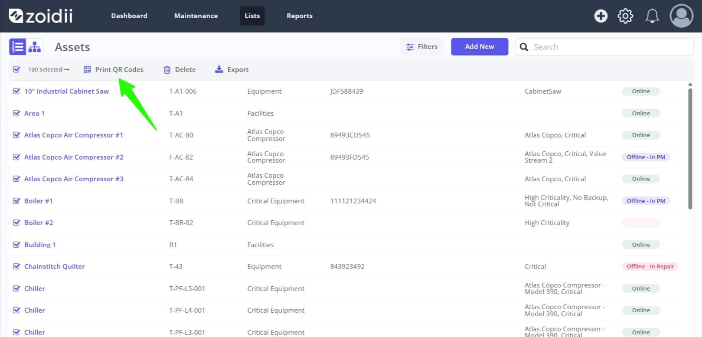This screenshot has width=702, height=337.
Task: Click the Add New button
Action: [480, 47]
